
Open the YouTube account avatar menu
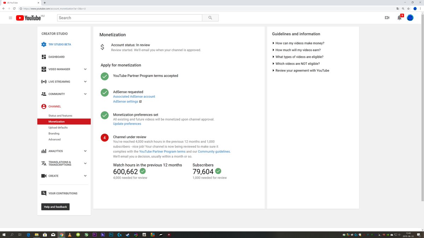(410, 18)
